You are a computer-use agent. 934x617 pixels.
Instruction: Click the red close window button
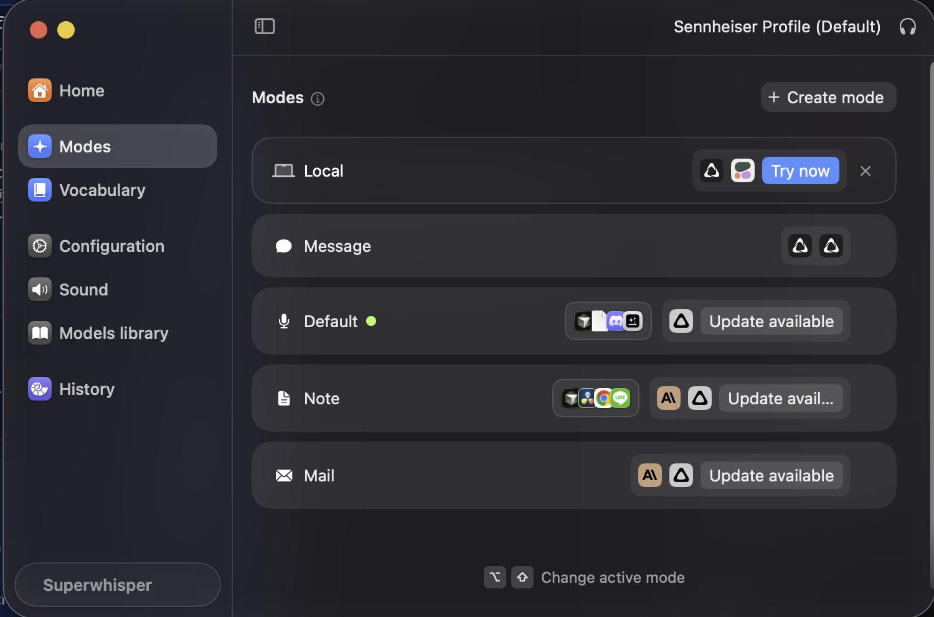(x=39, y=30)
